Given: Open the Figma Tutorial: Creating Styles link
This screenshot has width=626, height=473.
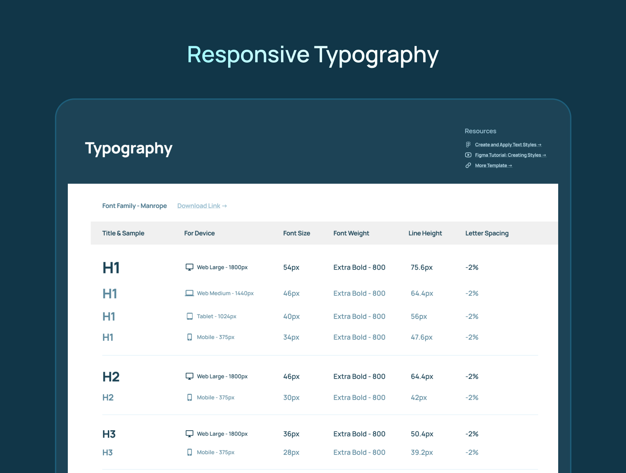Looking at the screenshot, I should tap(510, 155).
